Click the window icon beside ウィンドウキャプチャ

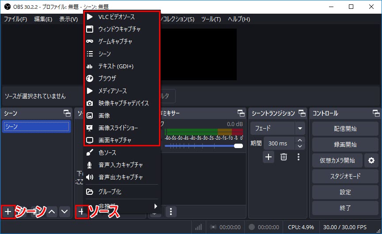pos(90,29)
